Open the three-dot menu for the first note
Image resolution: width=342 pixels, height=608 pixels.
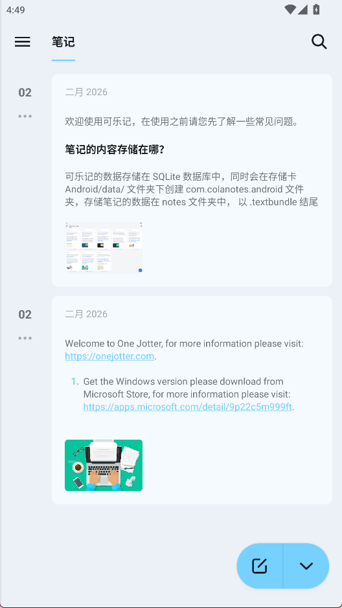coord(25,116)
